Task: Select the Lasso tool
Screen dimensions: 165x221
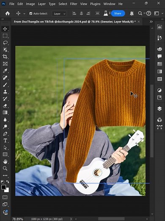Action: 5,42
